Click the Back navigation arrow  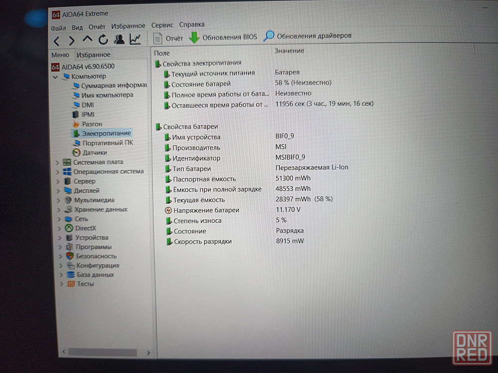coord(57,41)
